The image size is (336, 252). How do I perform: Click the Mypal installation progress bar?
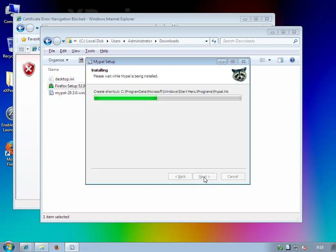[x=168, y=97]
